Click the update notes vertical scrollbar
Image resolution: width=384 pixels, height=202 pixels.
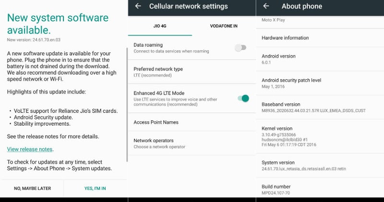(x=127, y=105)
